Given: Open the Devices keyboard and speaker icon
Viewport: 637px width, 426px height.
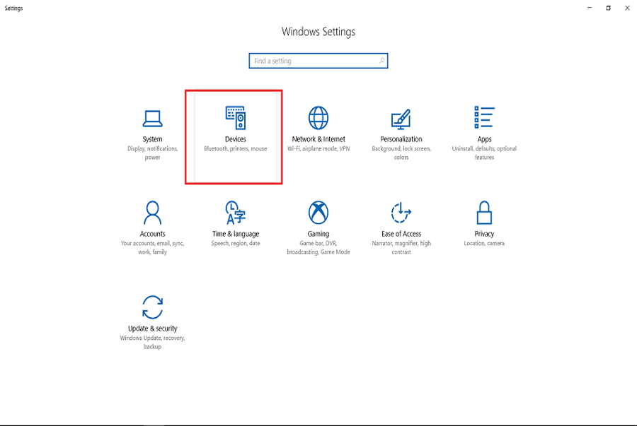Looking at the screenshot, I should click(x=236, y=118).
